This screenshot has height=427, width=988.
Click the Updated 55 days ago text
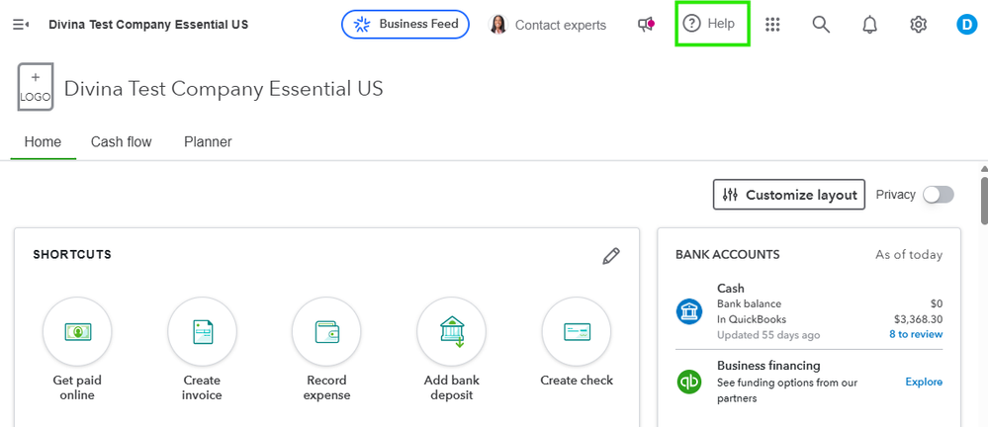768,334
